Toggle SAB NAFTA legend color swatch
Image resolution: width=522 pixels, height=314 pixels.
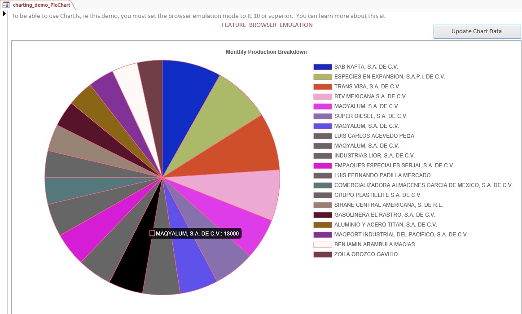pos(323,67)
